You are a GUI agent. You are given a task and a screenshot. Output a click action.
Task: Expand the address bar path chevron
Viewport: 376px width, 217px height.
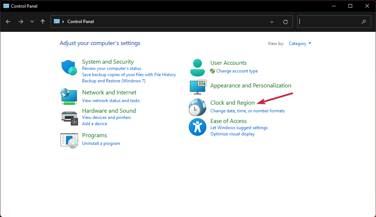pos(63,22)
